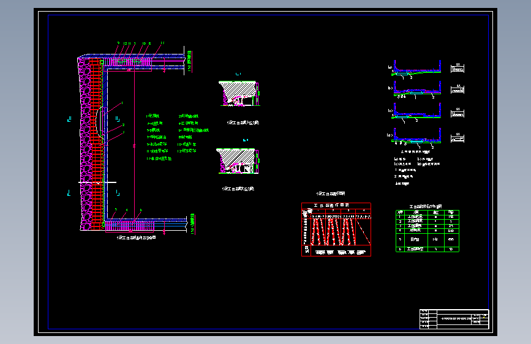
Task: Click the green vertical label beside lower roadway
Action: (x=192, y=224)
